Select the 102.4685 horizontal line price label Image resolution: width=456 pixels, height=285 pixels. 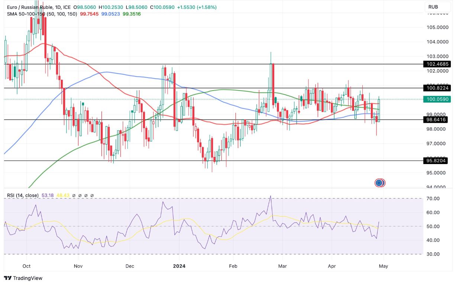coord(436,64)
